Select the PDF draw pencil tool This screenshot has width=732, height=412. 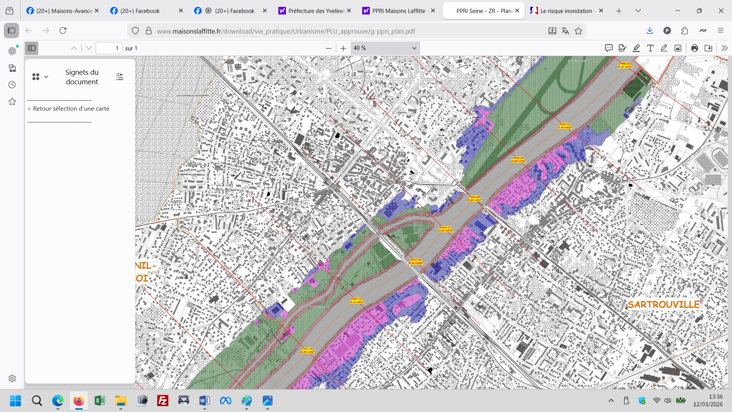click(x=664, y=48)
